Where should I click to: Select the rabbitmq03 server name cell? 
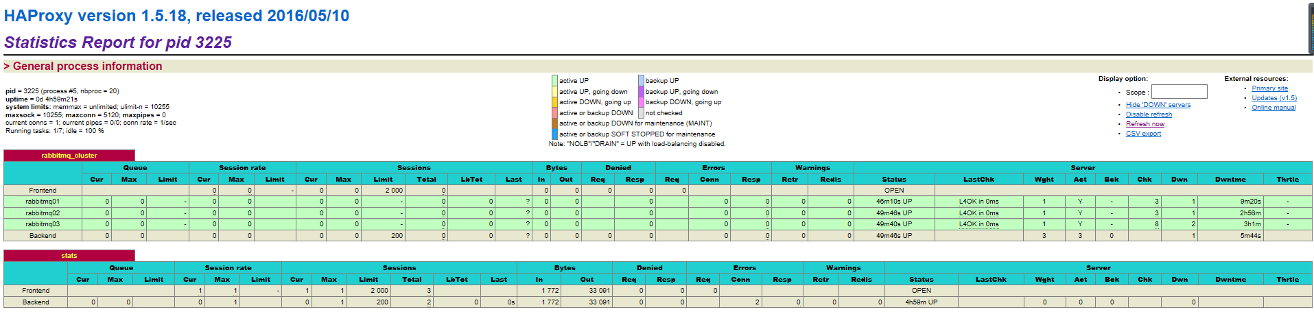43,224
